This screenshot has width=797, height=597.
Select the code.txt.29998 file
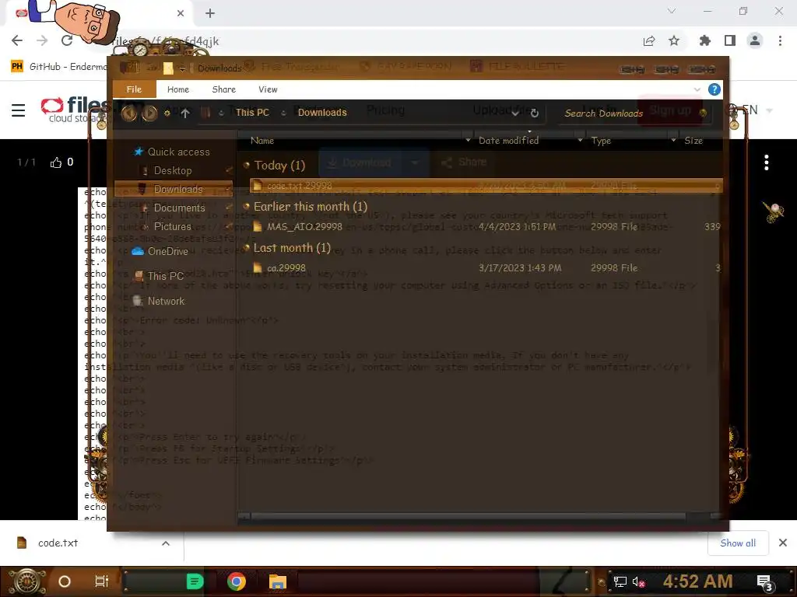point(486,185)
